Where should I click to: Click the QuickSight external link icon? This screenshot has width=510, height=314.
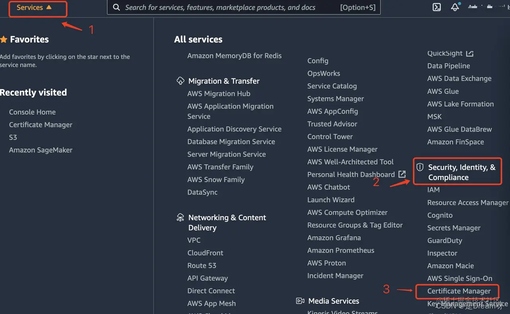470,53
